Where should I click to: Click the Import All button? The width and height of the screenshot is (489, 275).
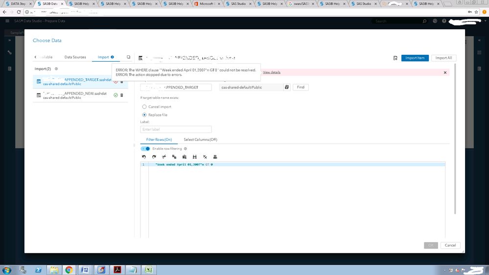(443, 58)
